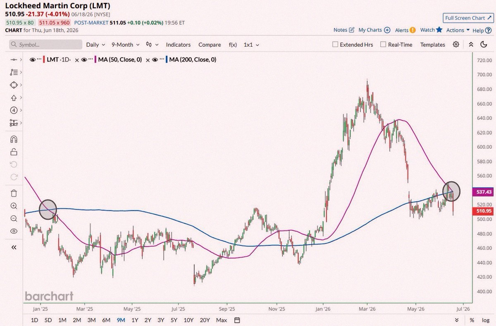Open the Compare menu

(210, 45)
